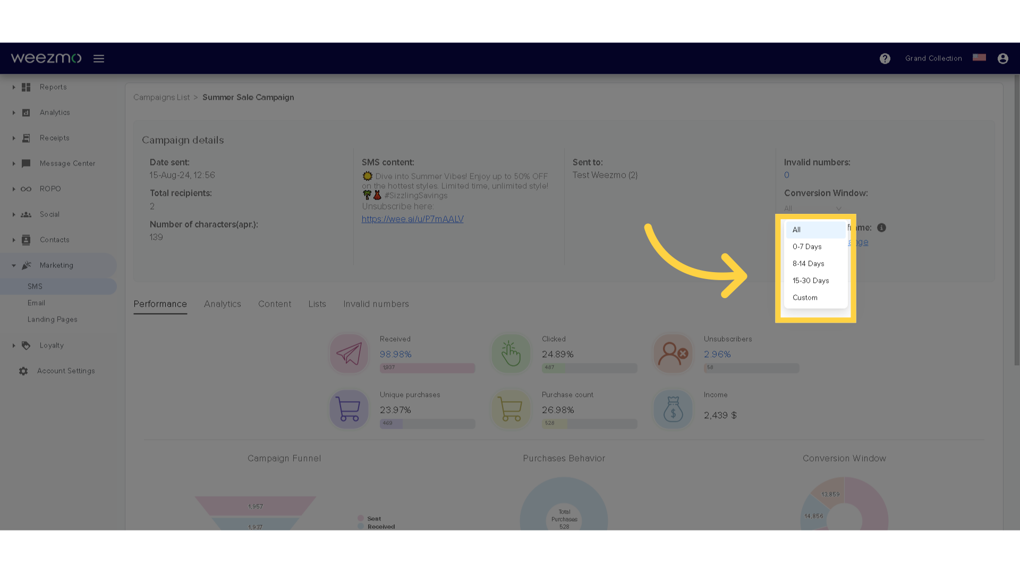Click the page vertical scrollbar
1020x573 pixels.
1016,220
